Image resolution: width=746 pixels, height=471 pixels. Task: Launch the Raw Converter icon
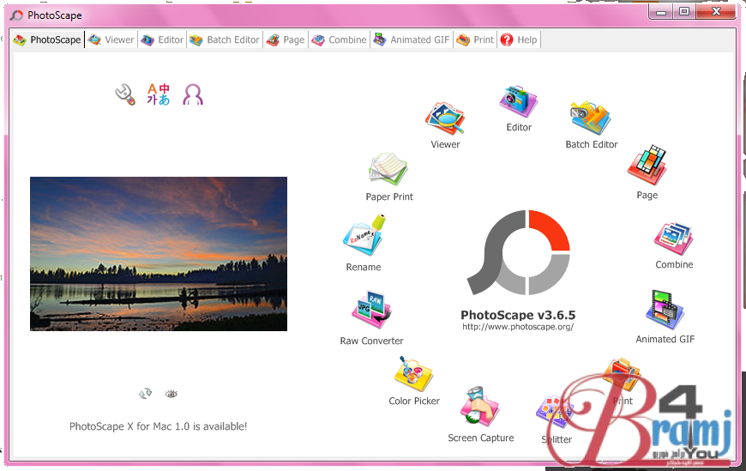point(371,310)
